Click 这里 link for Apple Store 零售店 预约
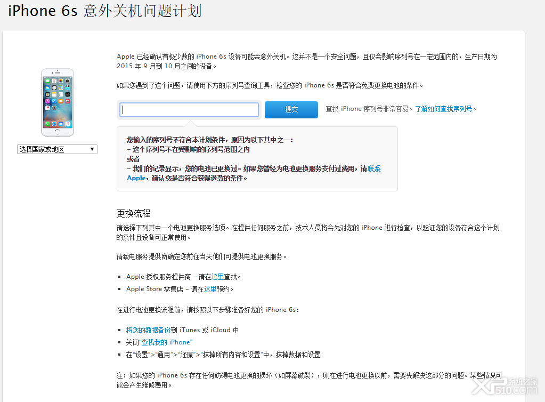This screenshot has width=545, height=402. click(x=210, y=289)
